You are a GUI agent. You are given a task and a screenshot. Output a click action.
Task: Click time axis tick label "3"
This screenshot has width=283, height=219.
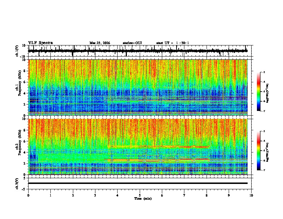pos(95,195)
